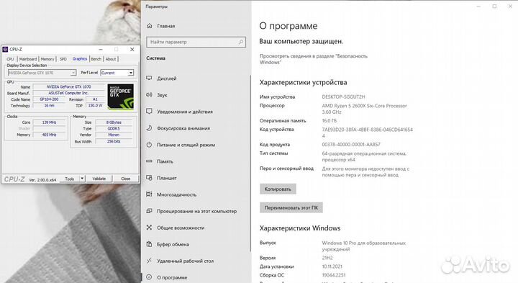
Task: Click the 10.11.2021 install date value
Action: tap(332, 266)
